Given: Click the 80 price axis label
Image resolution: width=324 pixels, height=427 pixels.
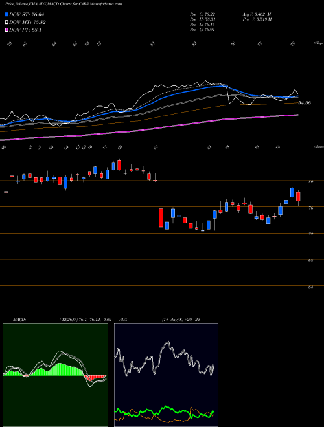Looking at the screenshot, I should 310,181.
